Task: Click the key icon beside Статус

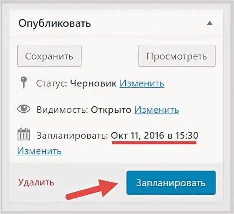Action: (23, 82)
